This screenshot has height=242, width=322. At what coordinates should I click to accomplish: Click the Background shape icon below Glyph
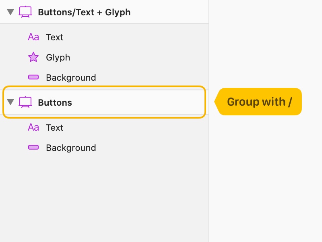point(33,77)
